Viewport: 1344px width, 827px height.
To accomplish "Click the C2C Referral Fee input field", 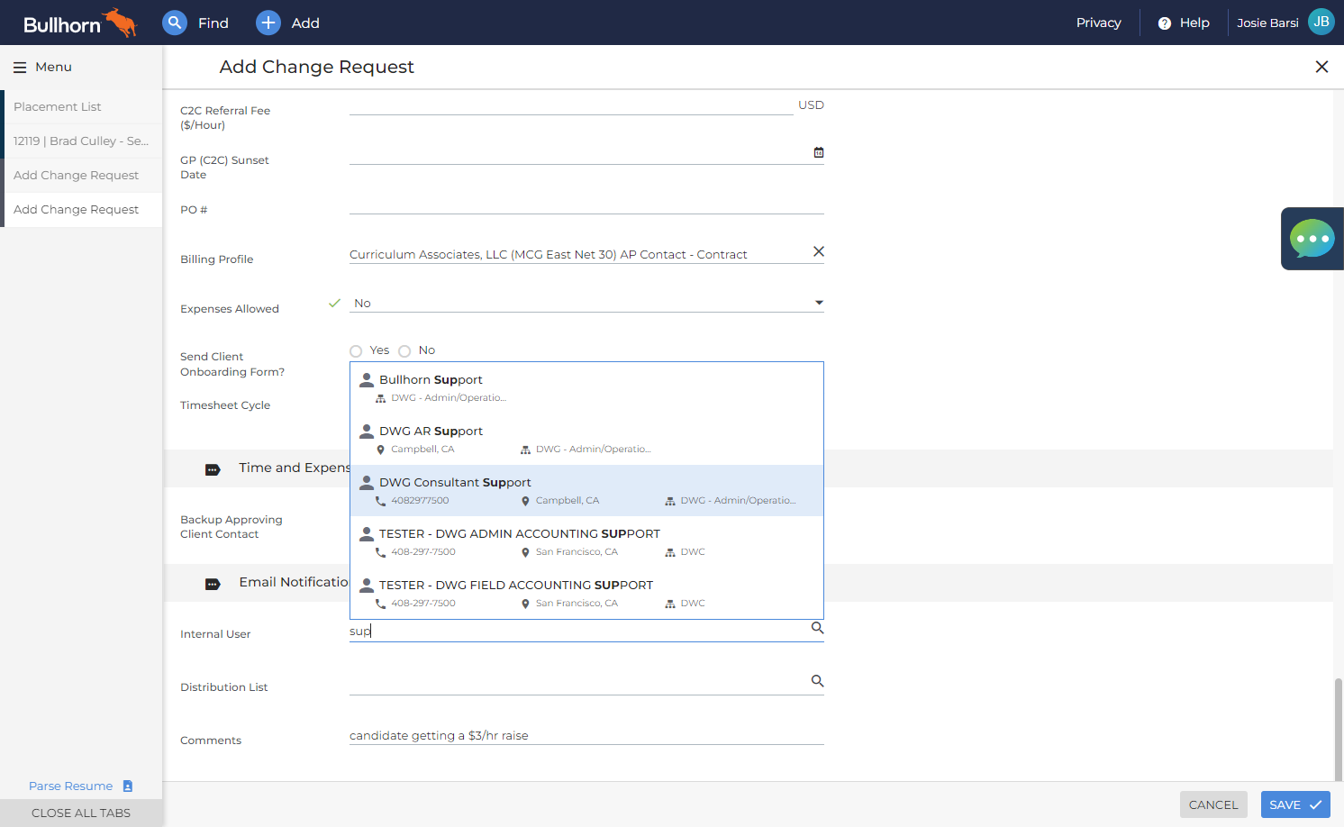I will click(571, 105).
